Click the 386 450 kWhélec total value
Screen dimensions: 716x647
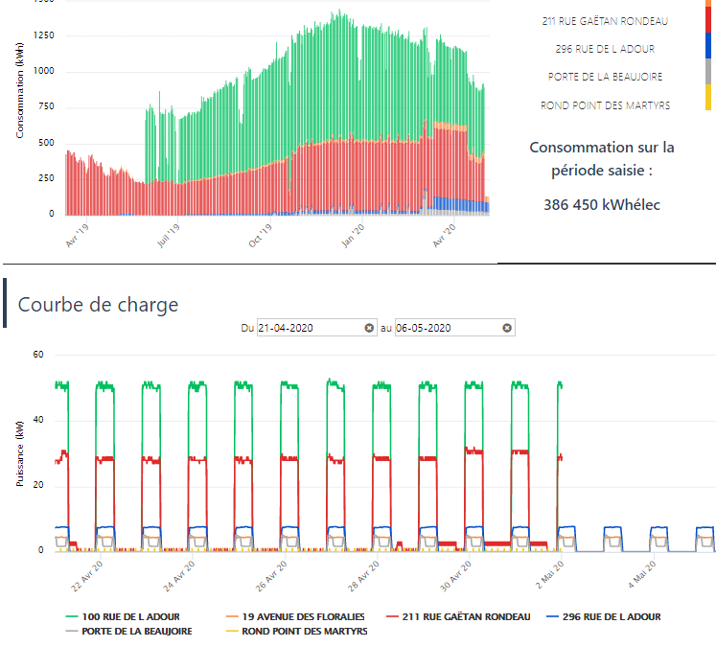602,205
